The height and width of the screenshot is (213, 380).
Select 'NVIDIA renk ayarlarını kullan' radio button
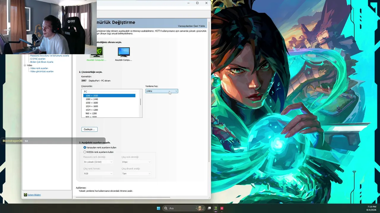pos(85,152)
